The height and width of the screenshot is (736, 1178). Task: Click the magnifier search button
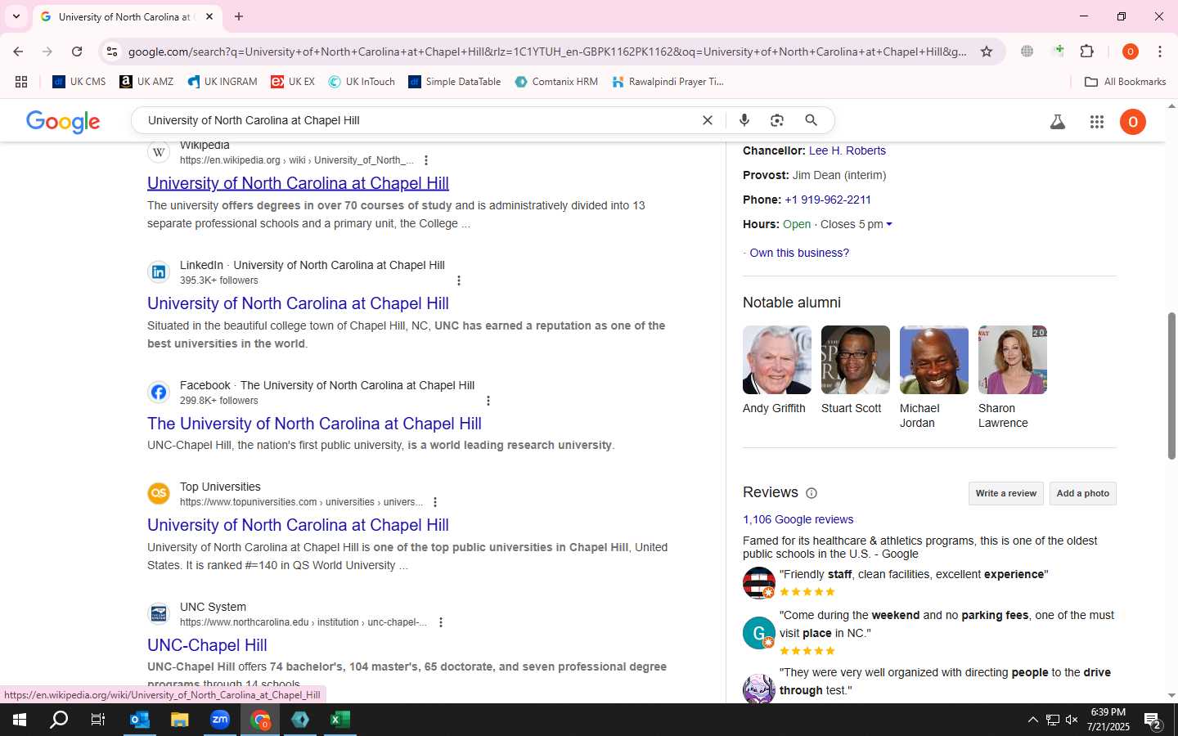[x=811, y=120]
